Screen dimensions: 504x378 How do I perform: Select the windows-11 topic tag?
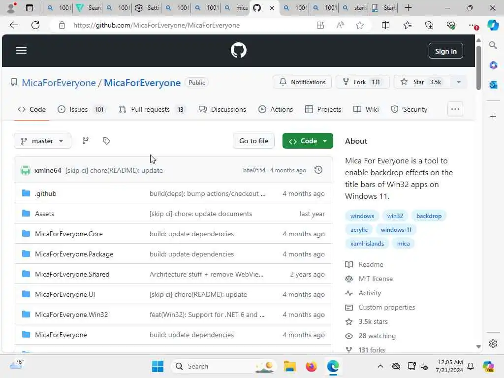396,230
